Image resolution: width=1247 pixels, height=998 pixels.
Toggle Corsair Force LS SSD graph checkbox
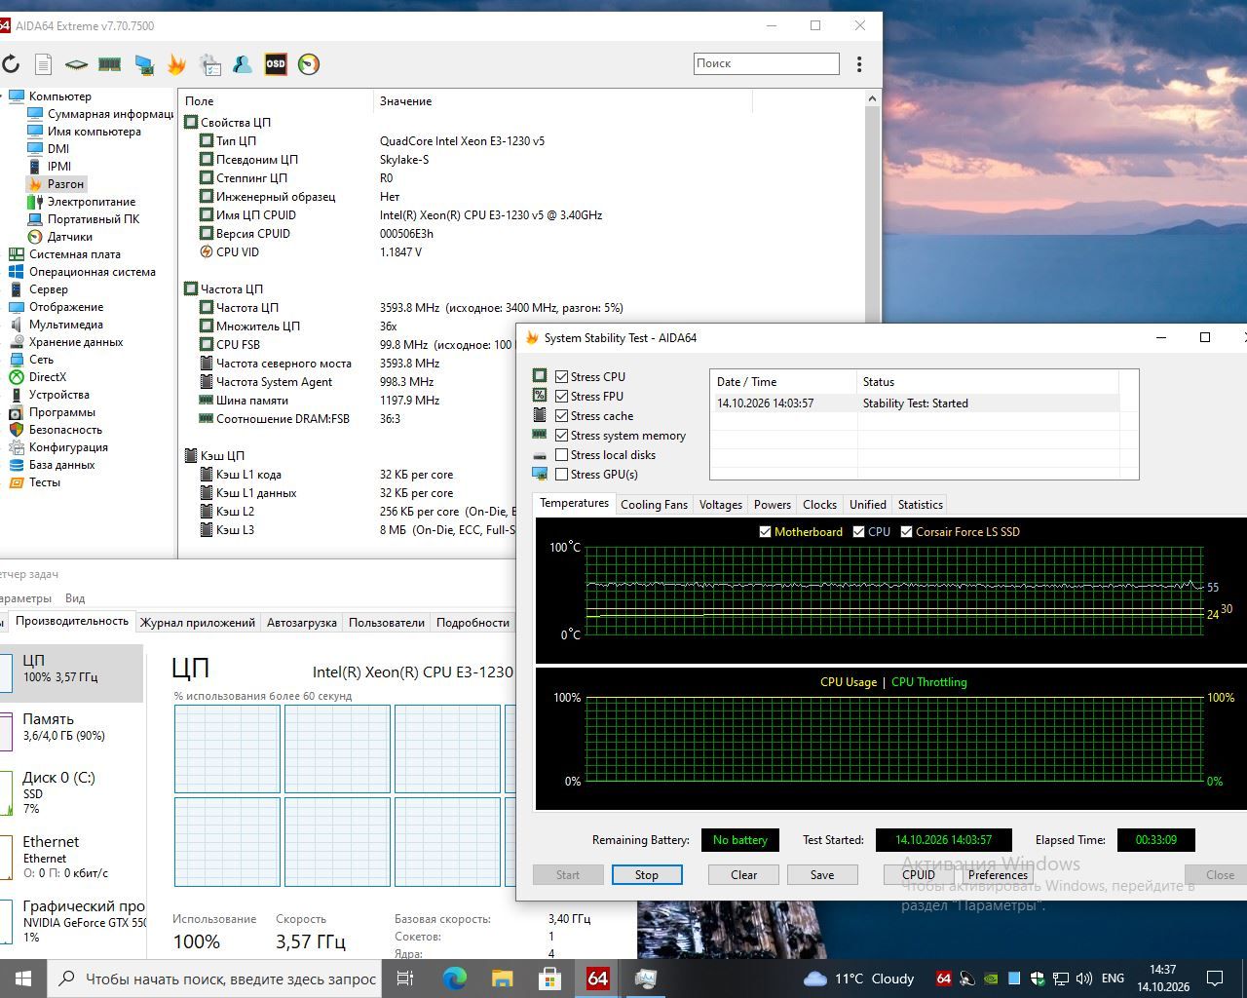[906, 531]
